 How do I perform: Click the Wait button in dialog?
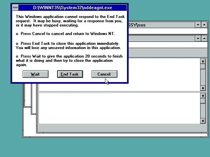35,74
